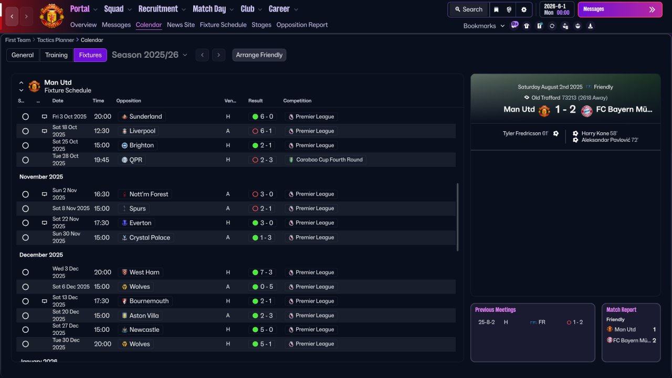Click the Search button

pyautogui.click(x=468, y=9)
